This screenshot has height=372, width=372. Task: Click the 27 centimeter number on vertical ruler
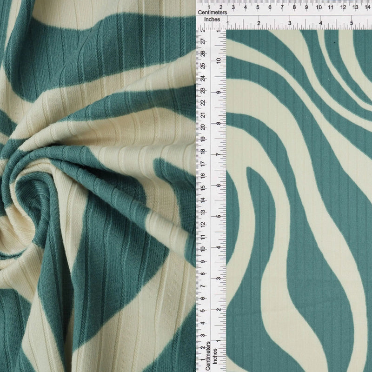coord(203,41)
